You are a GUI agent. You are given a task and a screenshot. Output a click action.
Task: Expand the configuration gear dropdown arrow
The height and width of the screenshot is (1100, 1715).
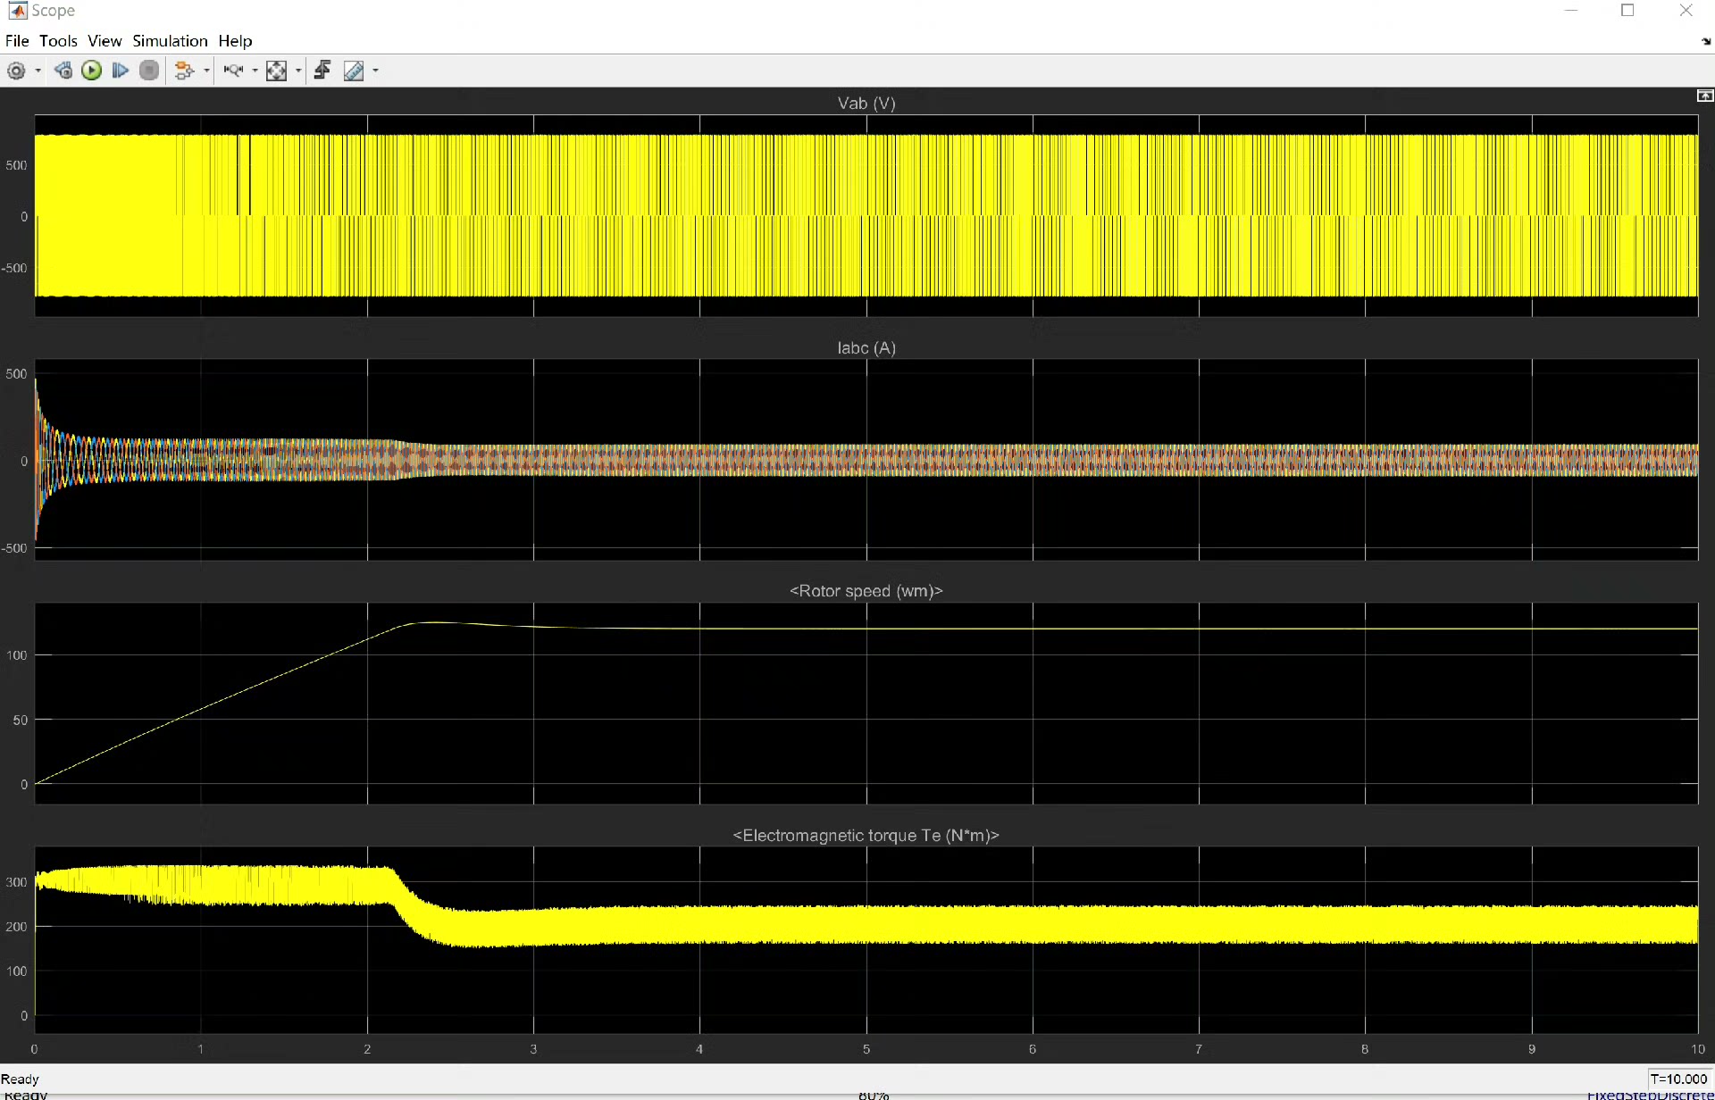click(x=38, y=71)
